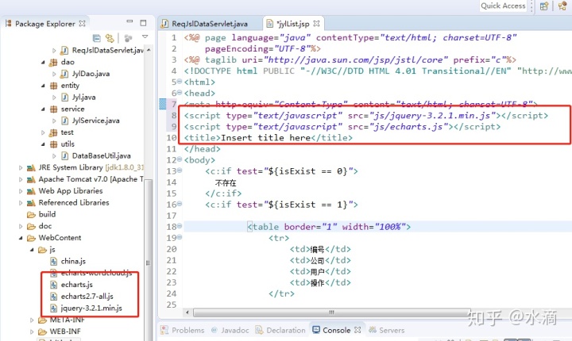The width and height of the screenshot is (572, 341).
Task: Click 'js/echarts.js' string in editor
Action: point(408,126)
